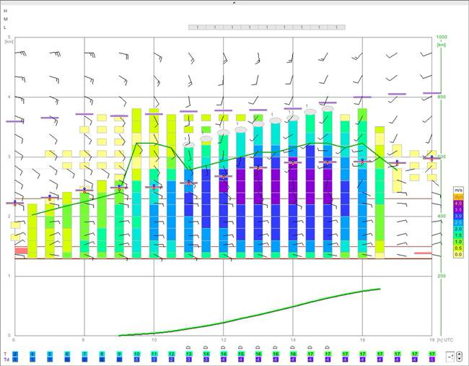The height and width of the screenshot is (366, 469).
Task: Click the grey low-cloud bar in the L row
Action: 267,27
